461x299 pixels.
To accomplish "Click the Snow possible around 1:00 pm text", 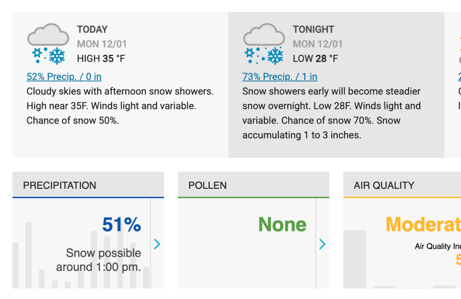I will (x=99, y=260).
